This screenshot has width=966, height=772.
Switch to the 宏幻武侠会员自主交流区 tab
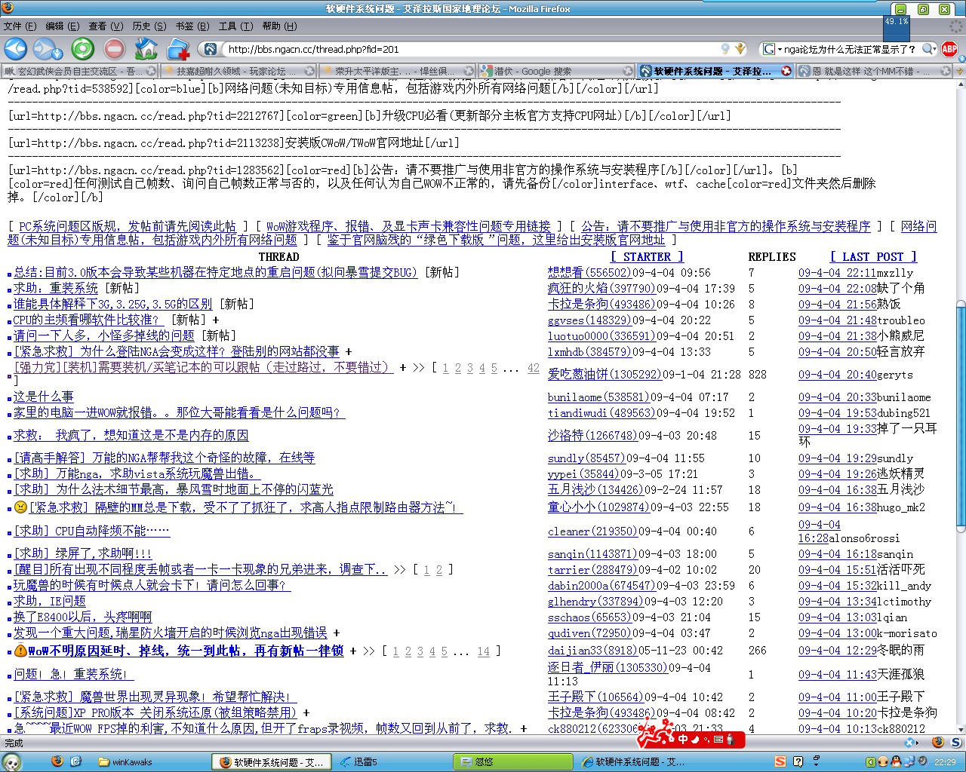(x=79, y=71)
